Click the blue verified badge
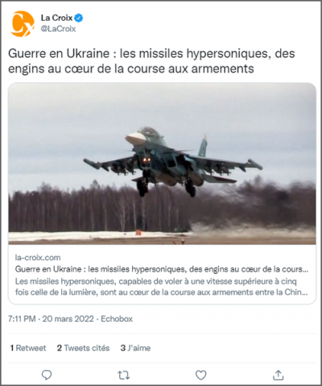 click(x=79, y=18)
